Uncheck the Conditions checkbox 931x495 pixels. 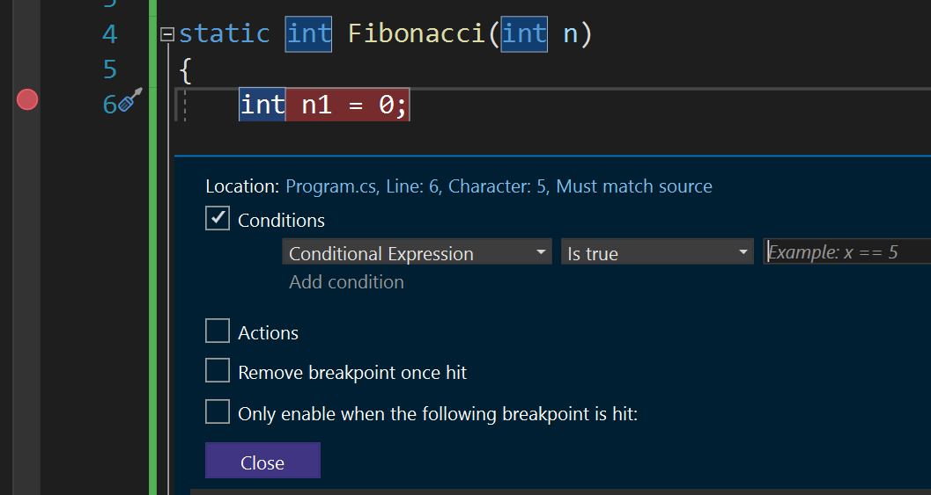click(218, 219)
